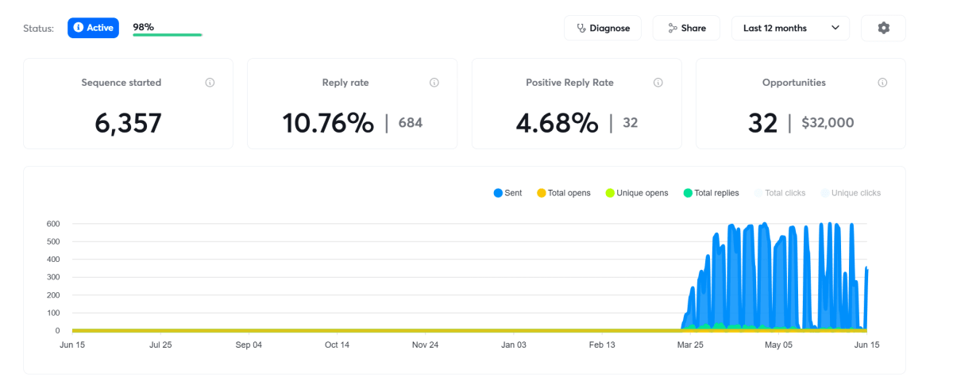Open campaign settings gear icon
Image resolution: width=953 pixels, height=385 pixels.
pyautogui.click(x=883, y=28)
